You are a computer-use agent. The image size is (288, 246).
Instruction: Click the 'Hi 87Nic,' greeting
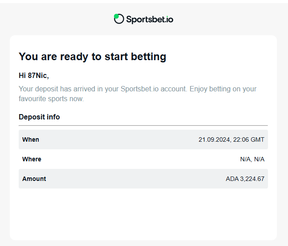point(33,75)
